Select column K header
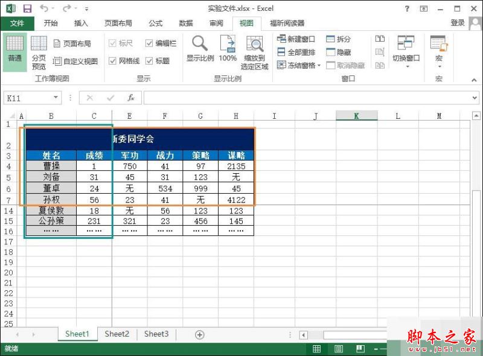Viewport: 483px width, 356px height. click(356, 116)
